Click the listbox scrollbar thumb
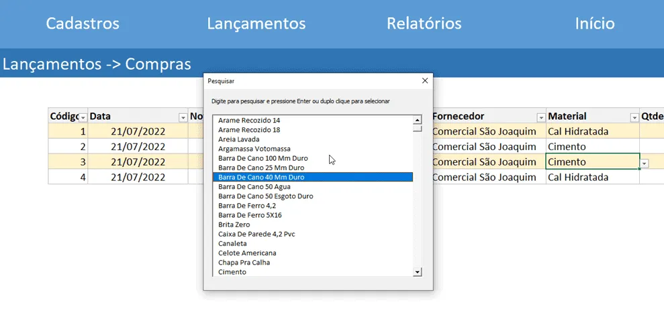This screenshot has width=664, height=327. click(418, 128)
